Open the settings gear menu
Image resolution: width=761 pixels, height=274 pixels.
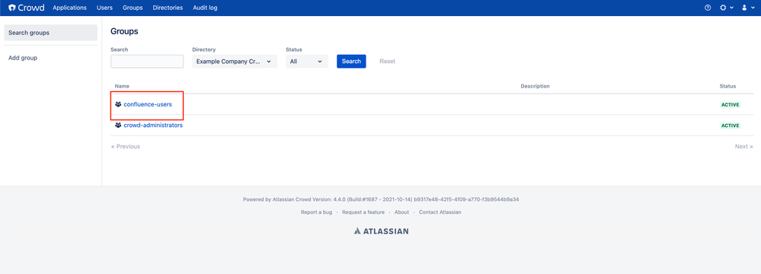[x=726, y=8]
